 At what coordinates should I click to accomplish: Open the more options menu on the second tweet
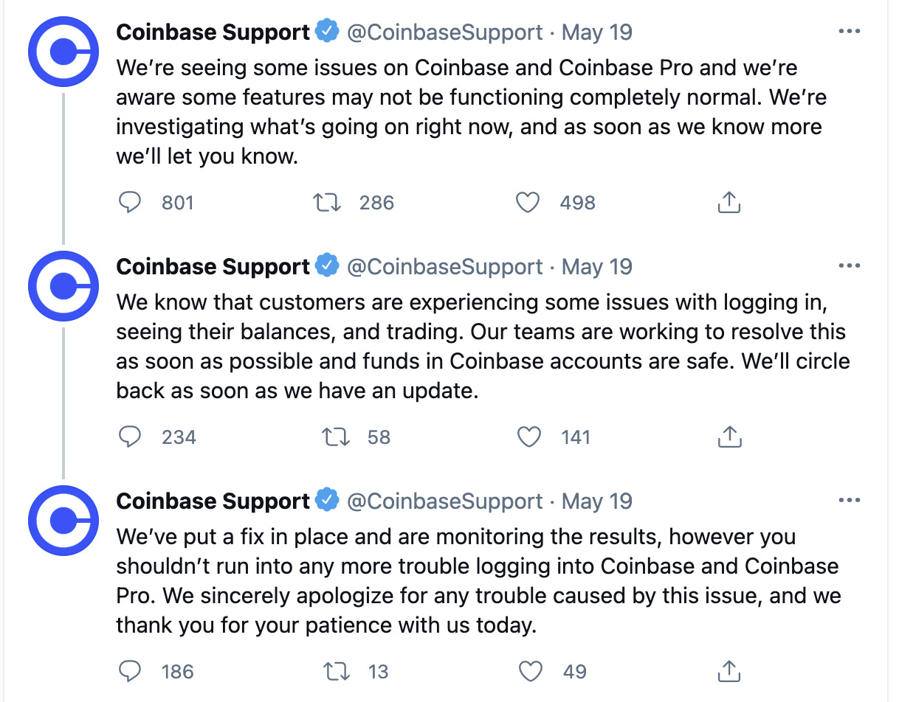[x=850, y=266]
